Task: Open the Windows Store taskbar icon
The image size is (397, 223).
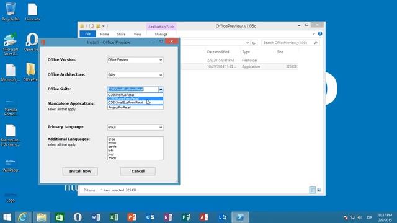Action: click(x=60, y=217)
